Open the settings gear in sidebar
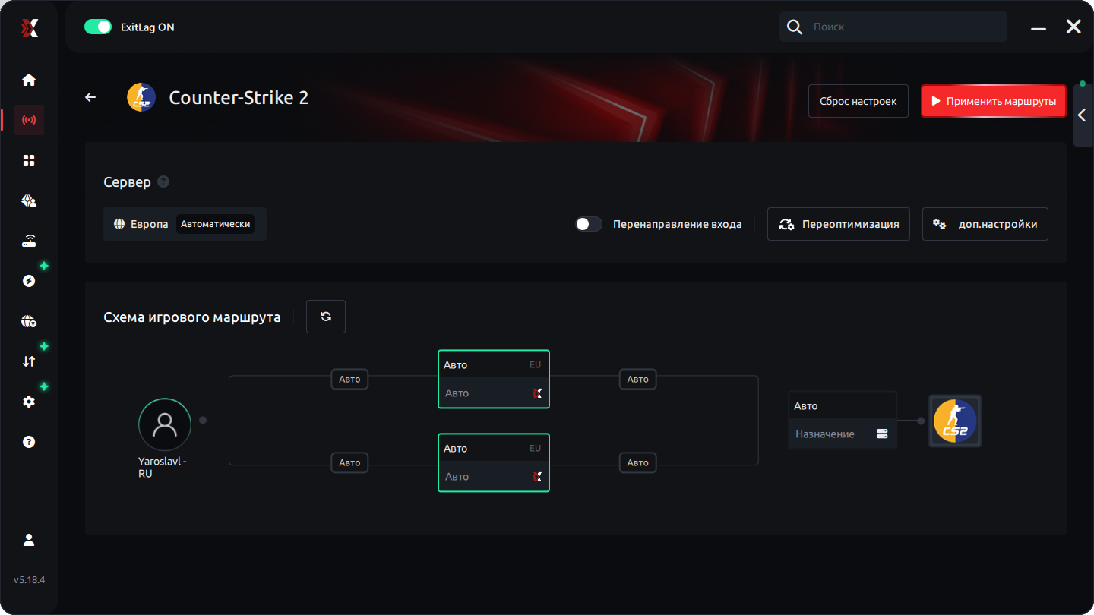Image resolution: width=1094 pixels, height=615 pixels. tap(29, 402)
